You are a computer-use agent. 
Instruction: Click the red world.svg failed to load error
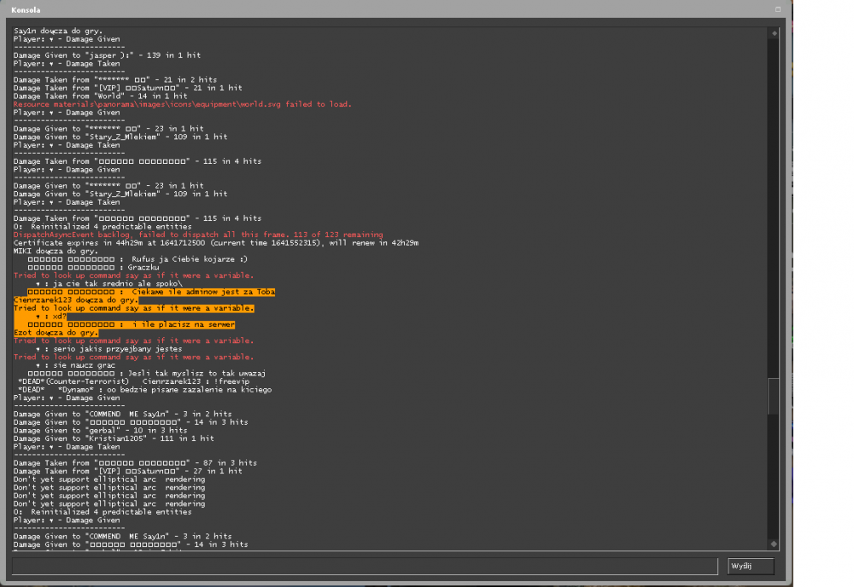point(183,104)
